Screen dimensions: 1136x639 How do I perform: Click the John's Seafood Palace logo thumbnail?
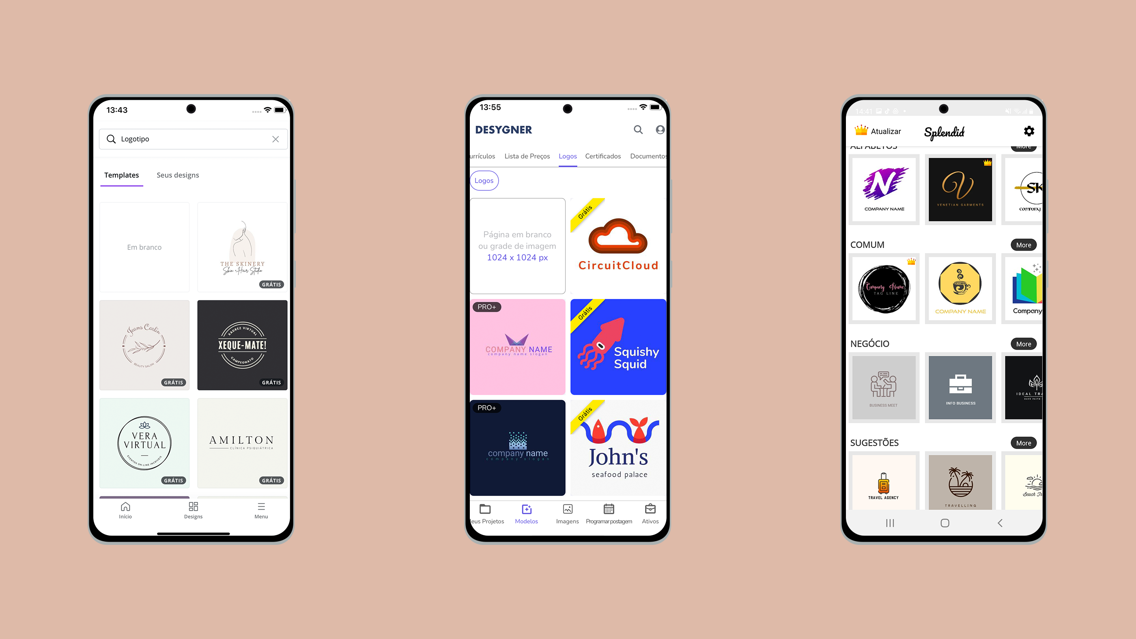618,449
